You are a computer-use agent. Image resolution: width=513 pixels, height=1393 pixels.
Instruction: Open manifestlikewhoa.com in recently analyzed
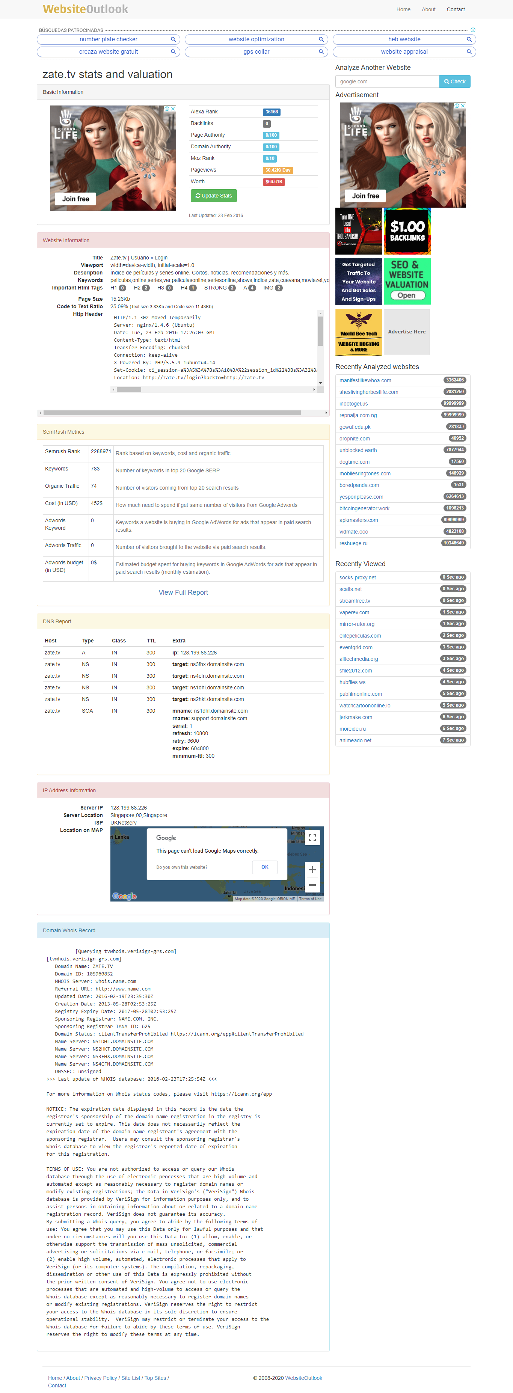(365, 381)
